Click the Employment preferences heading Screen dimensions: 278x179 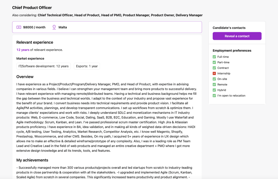[x=232, y=50]
